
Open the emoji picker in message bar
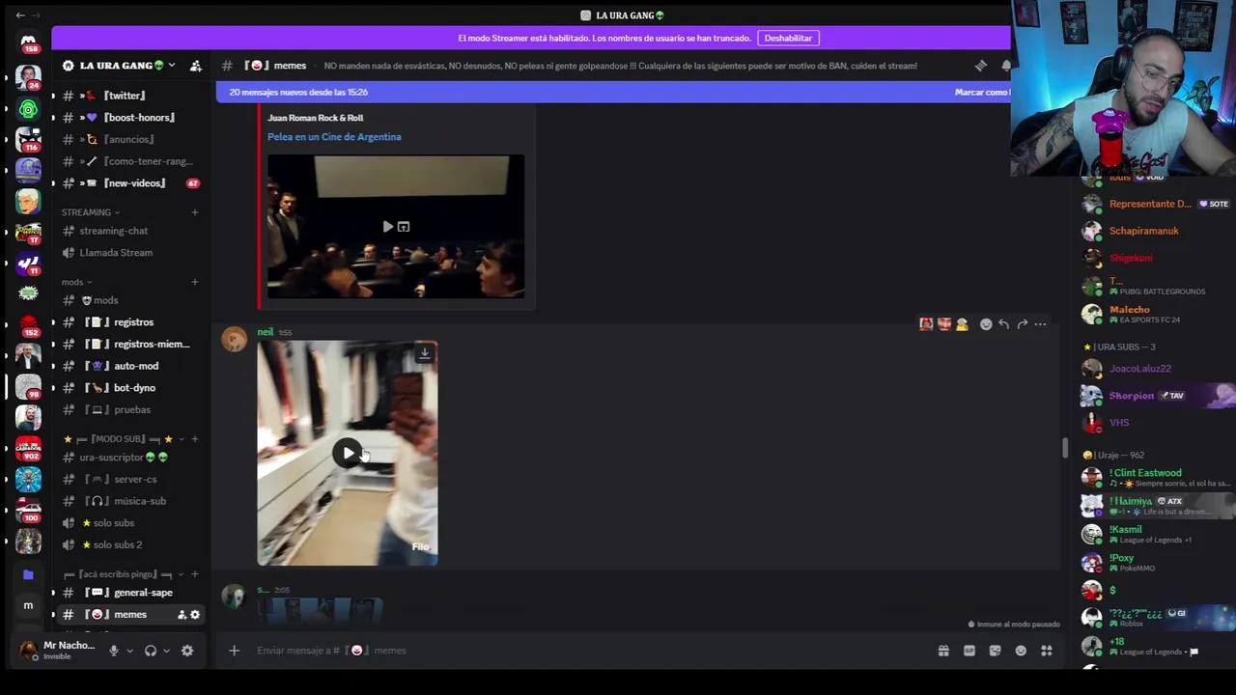1021,651
